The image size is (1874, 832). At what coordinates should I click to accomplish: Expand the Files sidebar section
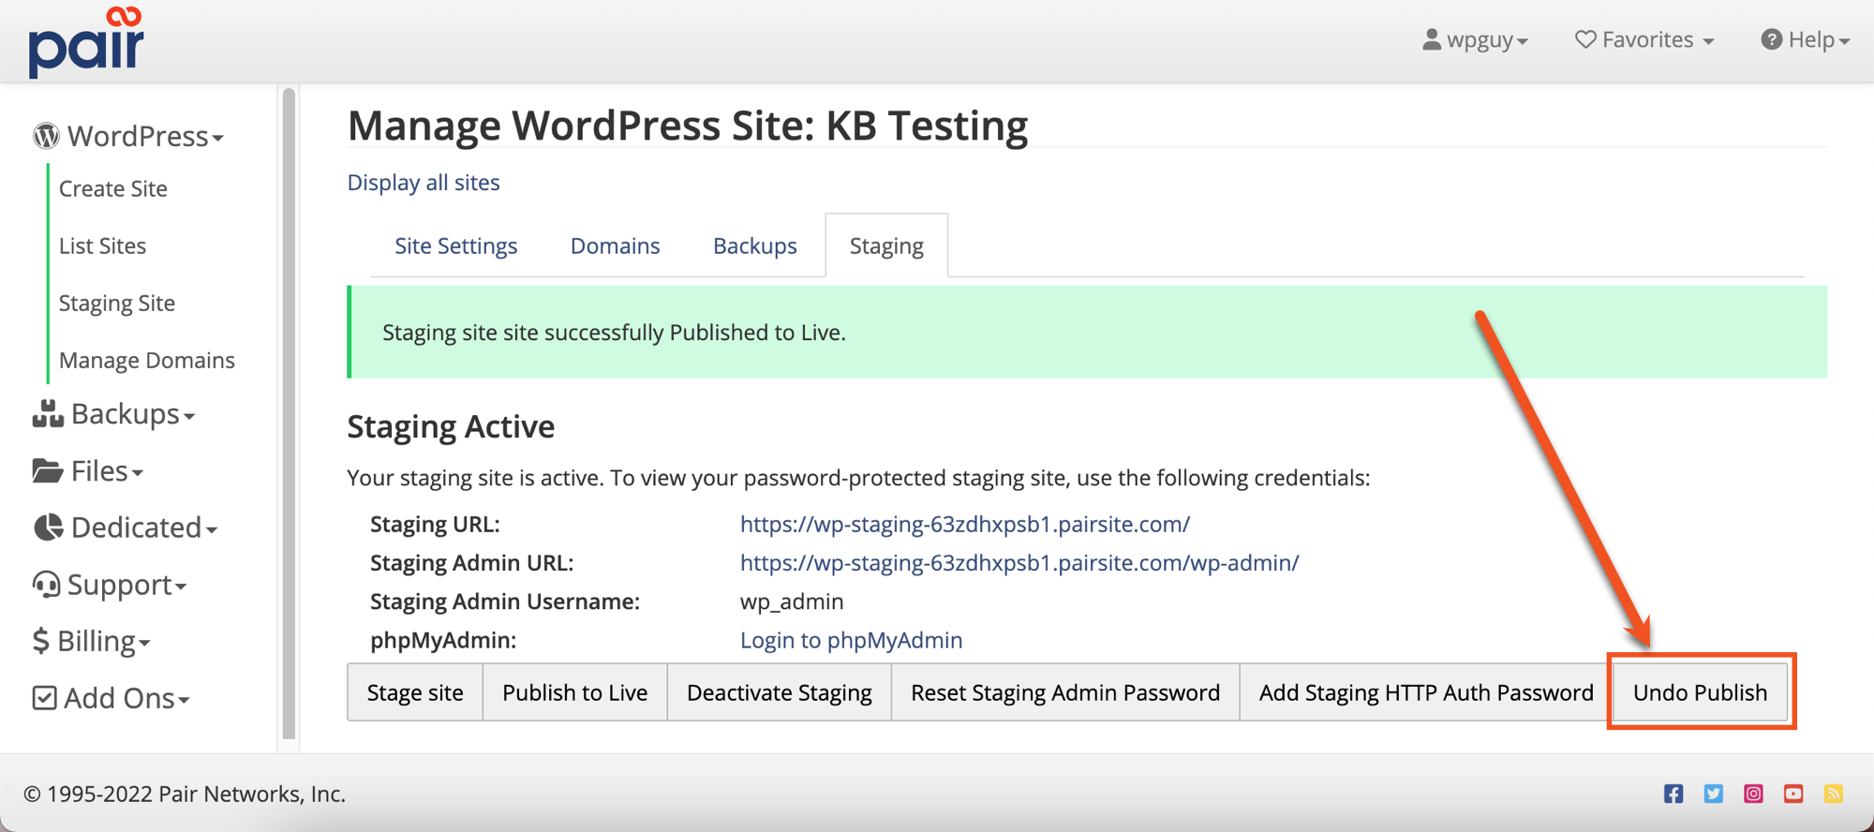[88, 471]
